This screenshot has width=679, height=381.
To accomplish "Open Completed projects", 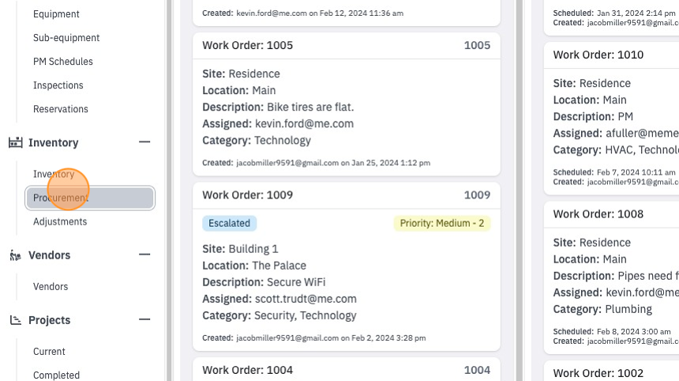I will 56,375.
